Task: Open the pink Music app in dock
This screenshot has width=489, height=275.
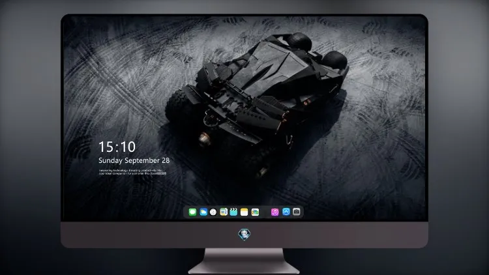Action: 274,212
